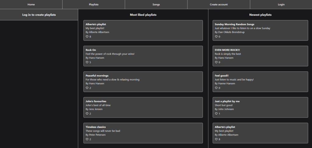The width and height of the screenshot is (312, 148).
Task: Open Alberte's playlist under Newest playlists
Action: [x=225, y=127]
